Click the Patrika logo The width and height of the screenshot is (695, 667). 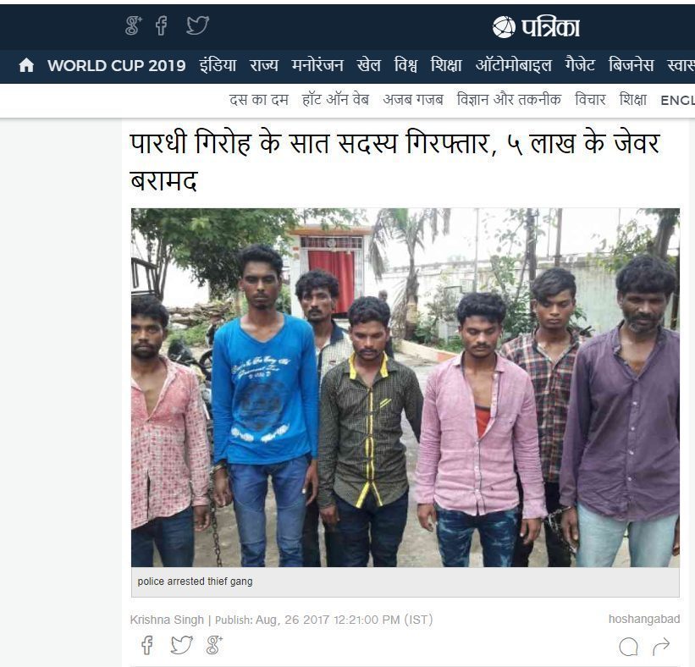536,27
